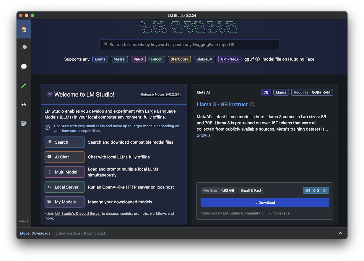The height and width of the screenshot is (261, 364).
Task: Click the Requires 8GB+ RAM badge
Action: (x=312, y=92)
